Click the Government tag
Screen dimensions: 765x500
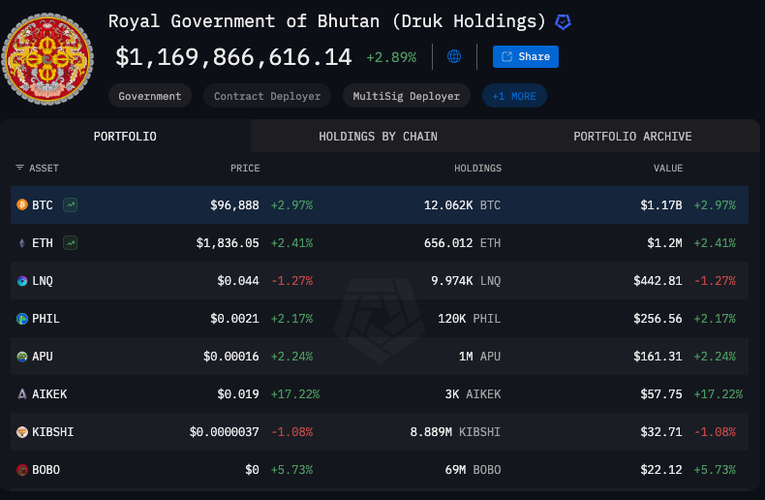(150, 96)
